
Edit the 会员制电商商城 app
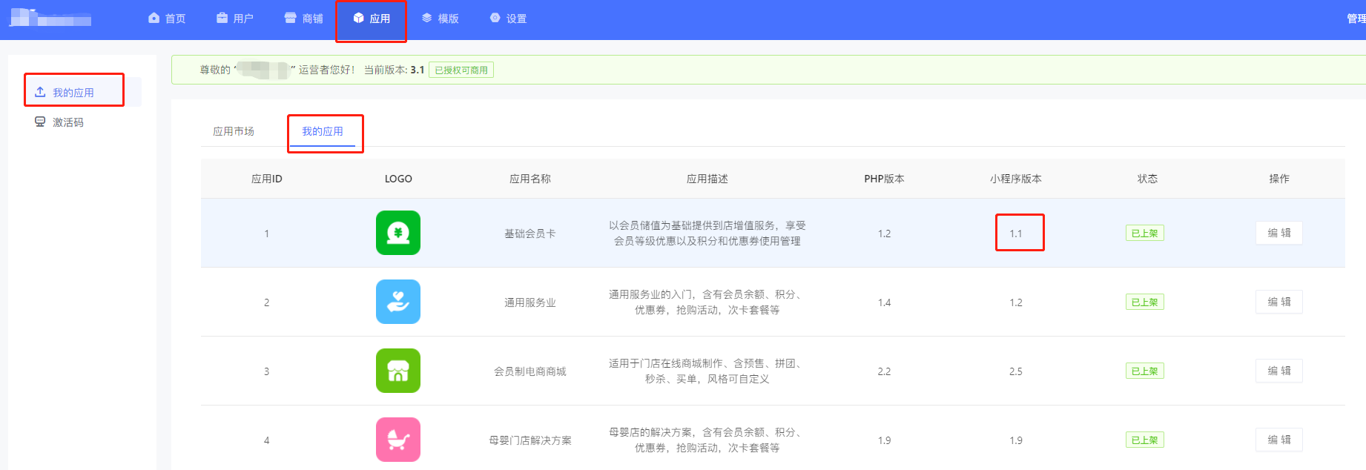pyautogui.click(x=1279, y=371)
